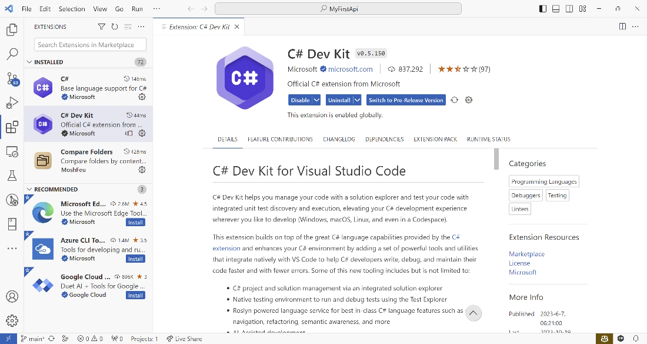Image resolution: width=647 pixels, height=344 pixels.
Task: Install the Microsoft Edge Tools extension
Action: tap(135, 223)
